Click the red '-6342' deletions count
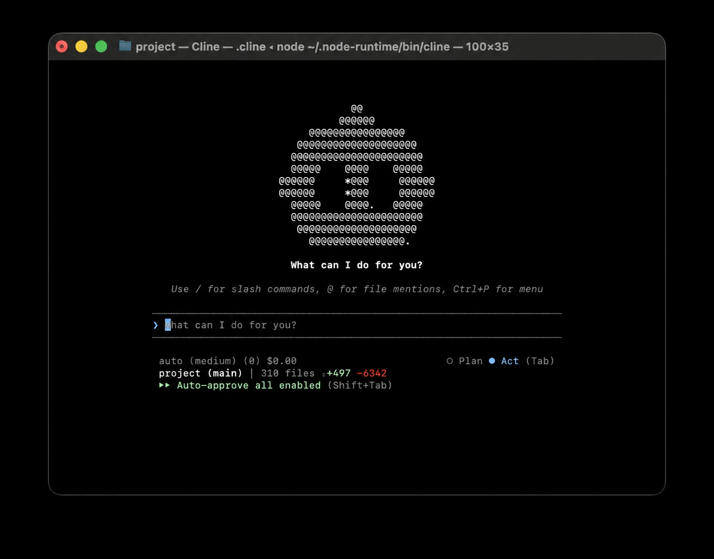Image resolution: width=714 pixels, height=559 pixels. (372, 373)
